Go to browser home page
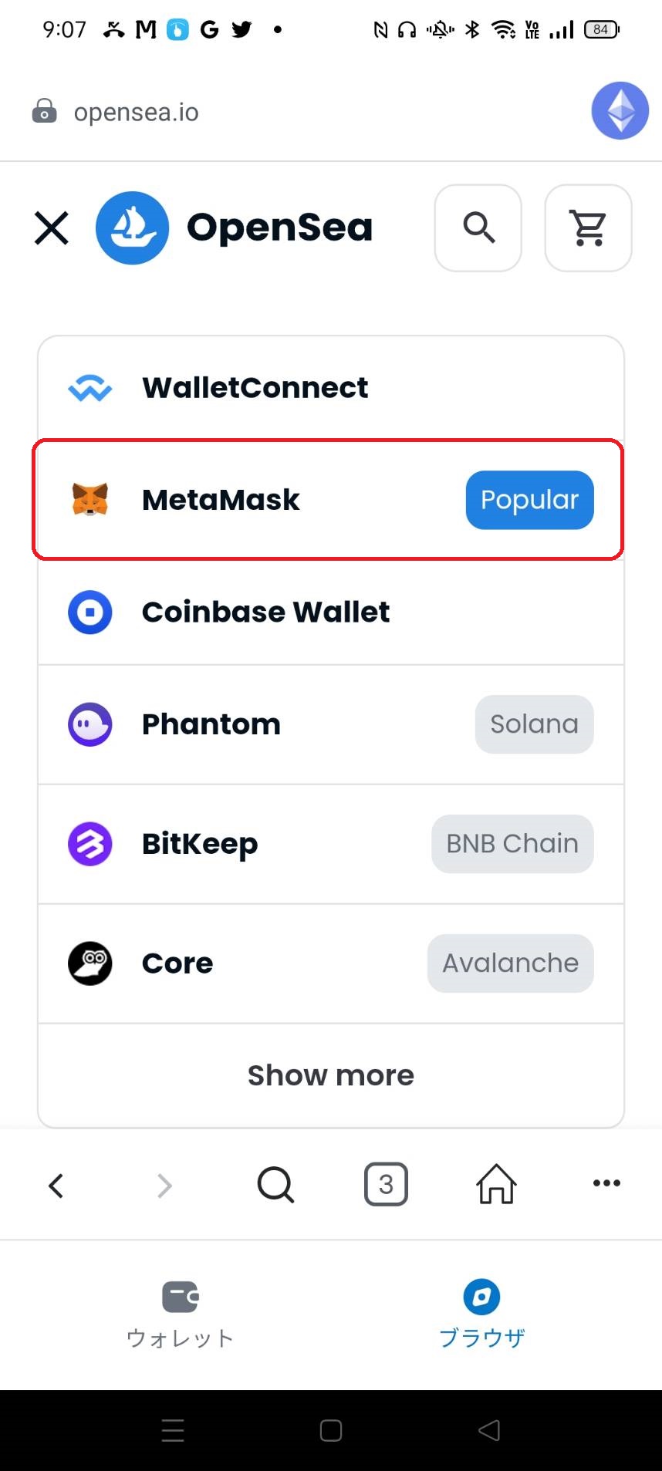Image resolution: width=662 pixels, height=1471 pixels. pos(496,1185)
